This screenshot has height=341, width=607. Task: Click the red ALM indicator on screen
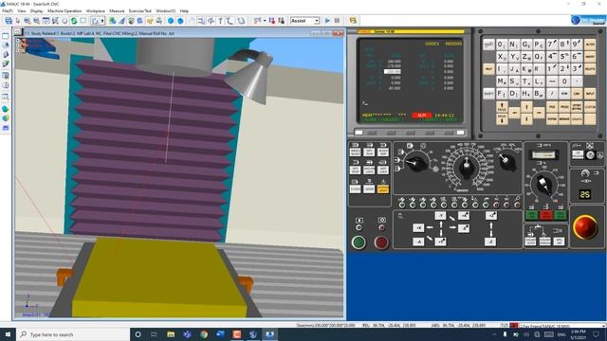tap(421, 116)
